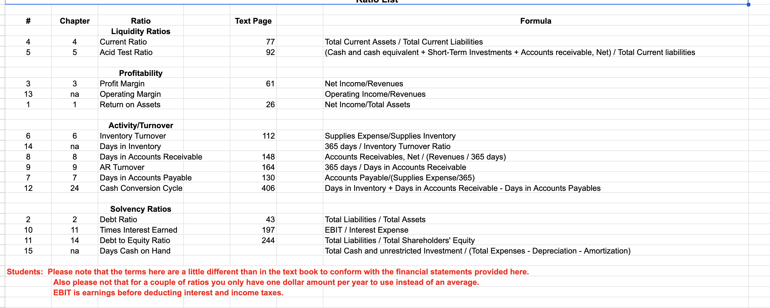Click the "Cash Conversion Cycle" cell
The width and height of the screenshot is (770, 308).
[x=141, y=188]
